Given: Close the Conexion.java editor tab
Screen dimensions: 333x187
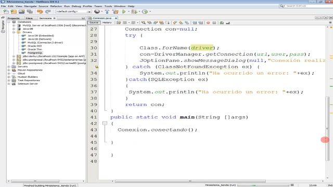Looking at the screenshot, I should [116, 18].
